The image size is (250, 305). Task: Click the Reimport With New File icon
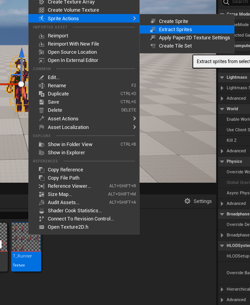[x=42, y=44]
